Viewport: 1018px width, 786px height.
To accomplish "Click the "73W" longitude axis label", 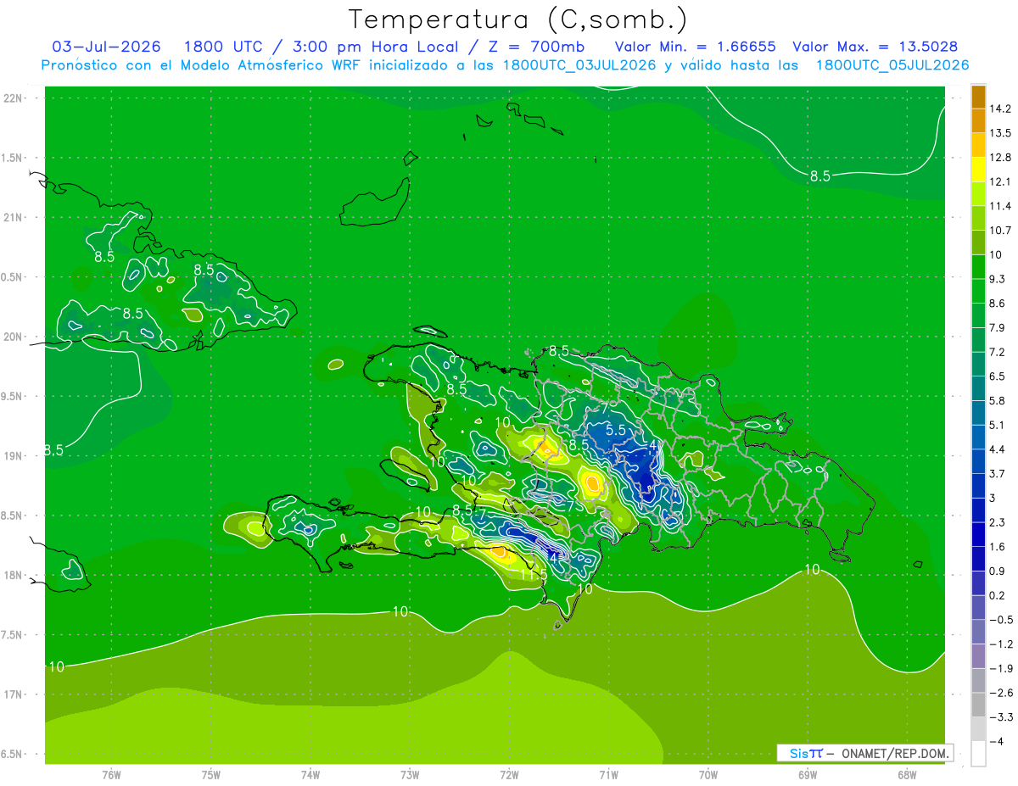I will [410, 775].
